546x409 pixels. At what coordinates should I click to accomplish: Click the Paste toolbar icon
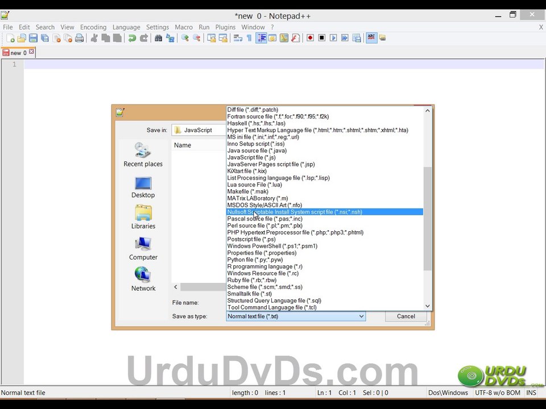[117, 38]
